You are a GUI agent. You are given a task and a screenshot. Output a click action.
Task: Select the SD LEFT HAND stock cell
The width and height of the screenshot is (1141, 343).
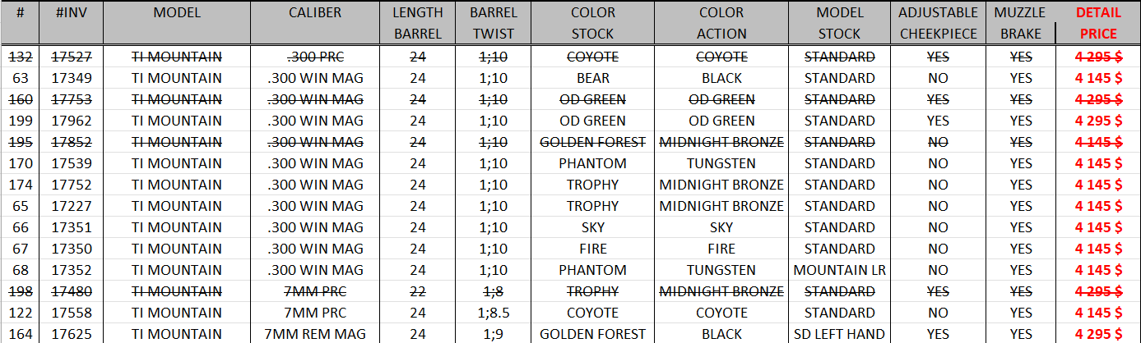point(839,334)
